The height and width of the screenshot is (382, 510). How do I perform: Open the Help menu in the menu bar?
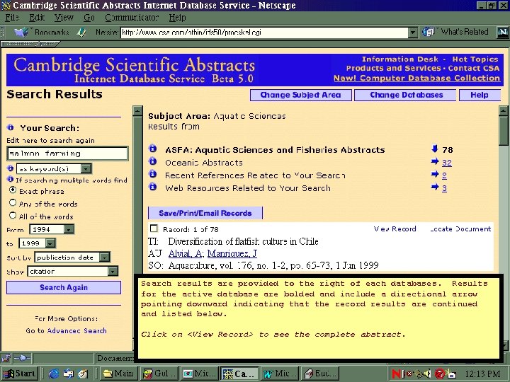coord(177,18)
